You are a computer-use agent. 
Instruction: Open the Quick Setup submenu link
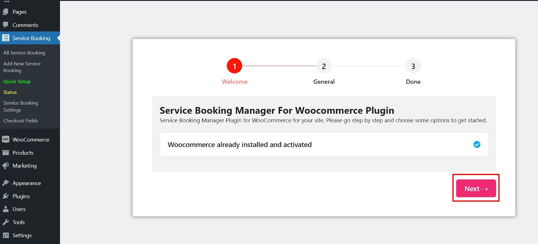(17, 82)
